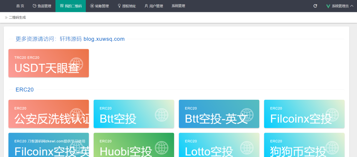Image resolution: width=357 pixels, height=157 pixels.
Task: Select the 我的二维码 tab
Action: [x=71, y=6]
